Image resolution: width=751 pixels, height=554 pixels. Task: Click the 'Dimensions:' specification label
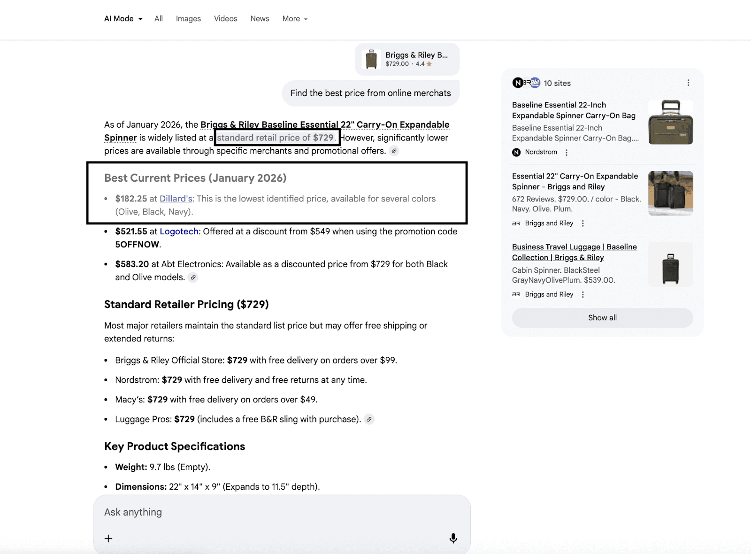(141, 487)
